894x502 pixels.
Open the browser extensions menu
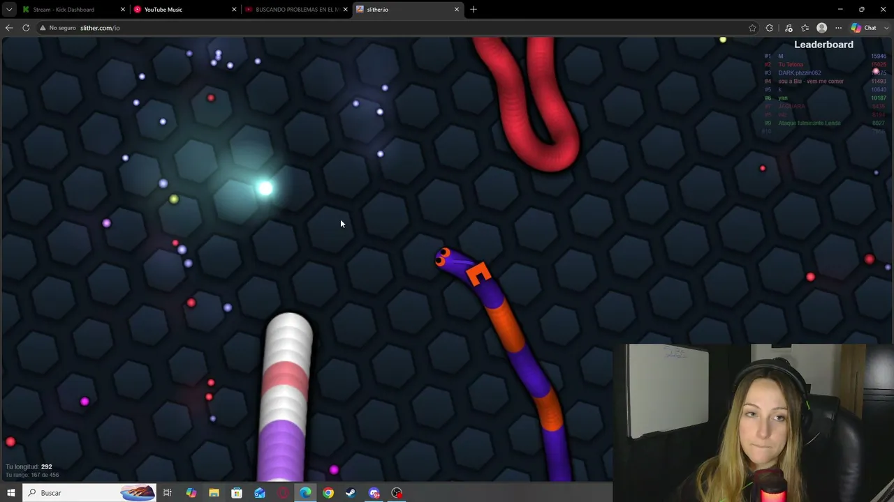pos(770,28)
